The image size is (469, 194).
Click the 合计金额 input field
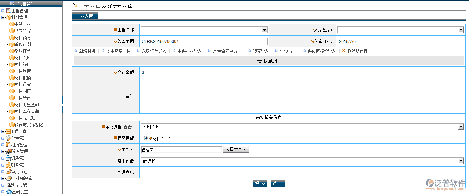point(302,72)
